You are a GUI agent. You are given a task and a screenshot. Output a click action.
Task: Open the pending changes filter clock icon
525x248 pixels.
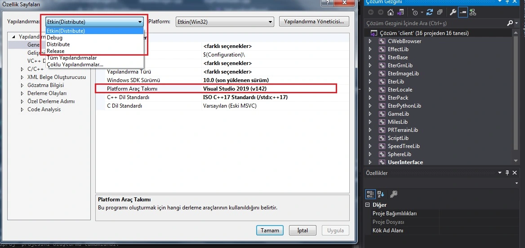click(415, 13)
